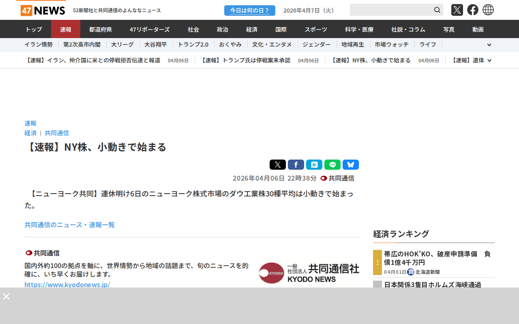Open ranking article 帯広のHOK'KO破産申請準備
The height and width of the screenshot is (324, 519).
pos(438,258)
